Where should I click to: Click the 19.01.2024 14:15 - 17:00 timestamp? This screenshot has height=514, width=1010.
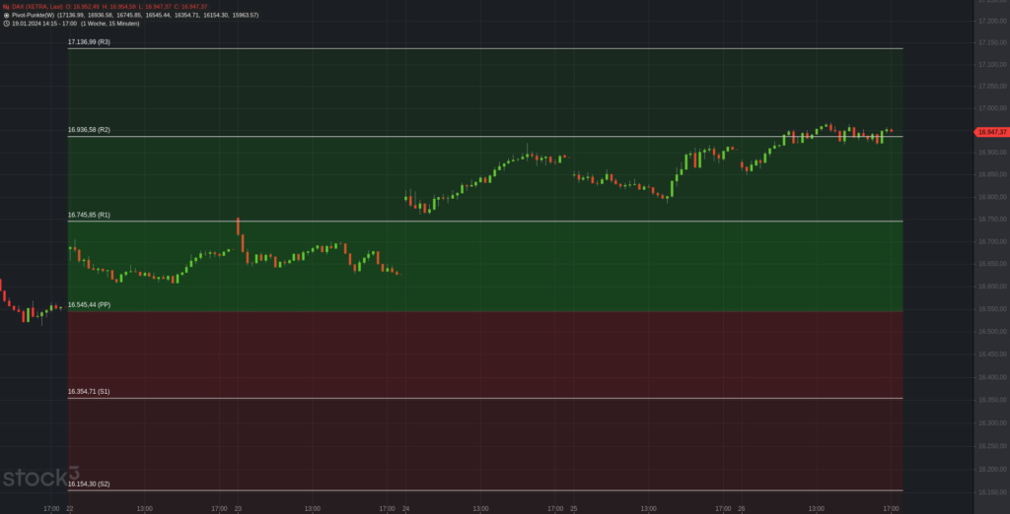pyautogui.click(x=43, y=23)
